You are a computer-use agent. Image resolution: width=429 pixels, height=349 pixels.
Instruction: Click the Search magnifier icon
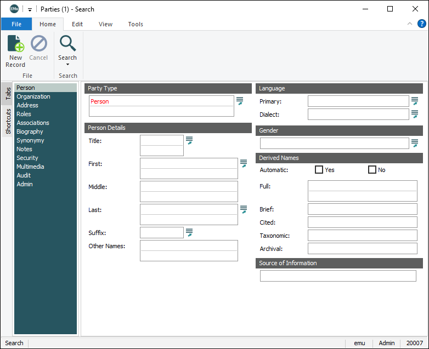(x=67, y=43)
